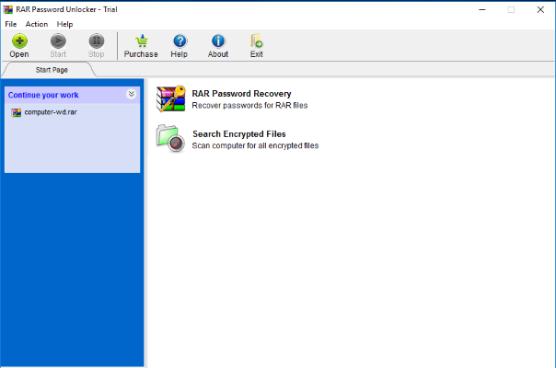Screen dimensions: 556x368
Task: Click the Start play icon in toolbar
Action: tap(58, 41)
